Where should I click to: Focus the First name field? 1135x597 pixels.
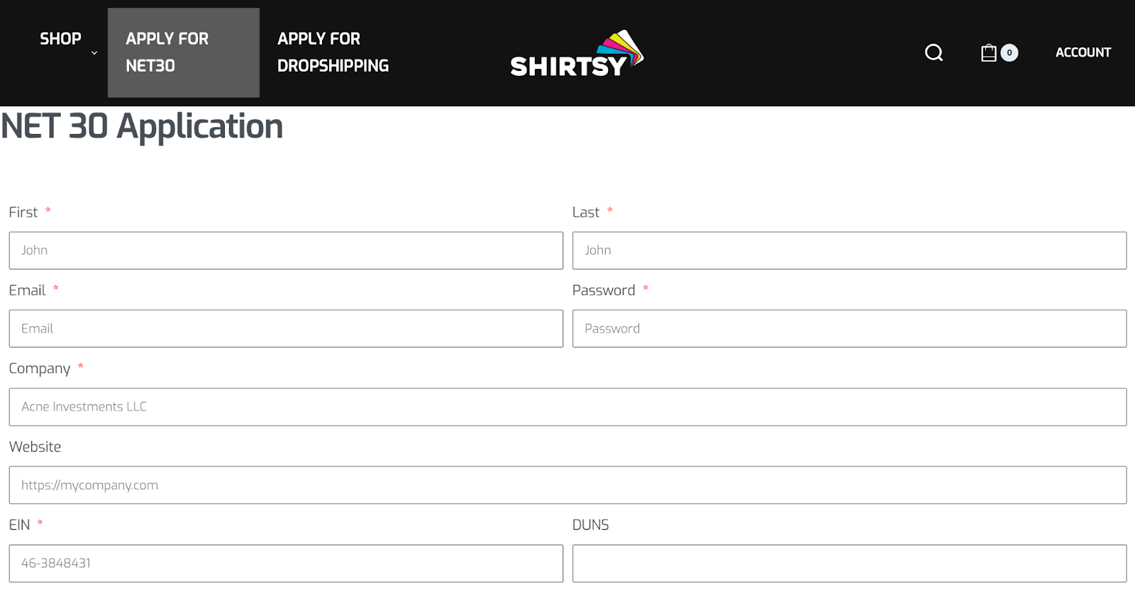tap(284, 250)
